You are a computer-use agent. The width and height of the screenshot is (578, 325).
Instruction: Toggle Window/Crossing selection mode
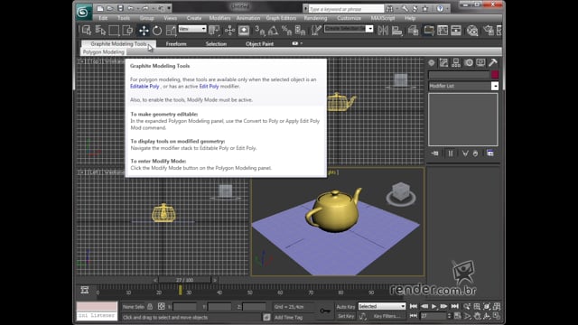pyautogui.click(x=127, y=30)
